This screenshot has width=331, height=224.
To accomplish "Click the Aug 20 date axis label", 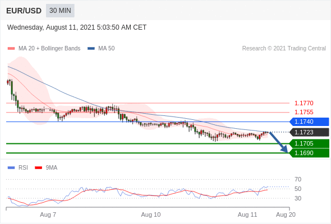I will point(286,214).
